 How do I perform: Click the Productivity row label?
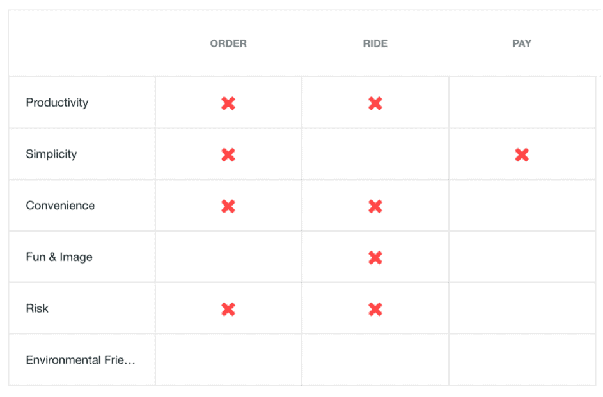click(x=58, y=103)
